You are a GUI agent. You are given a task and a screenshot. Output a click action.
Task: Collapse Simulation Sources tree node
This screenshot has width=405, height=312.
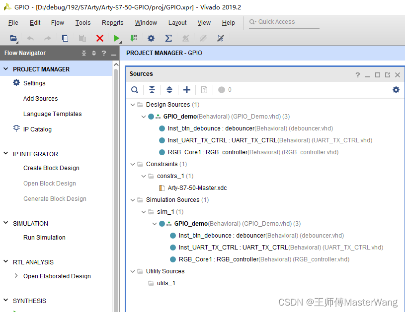click(x=133, y=200)
